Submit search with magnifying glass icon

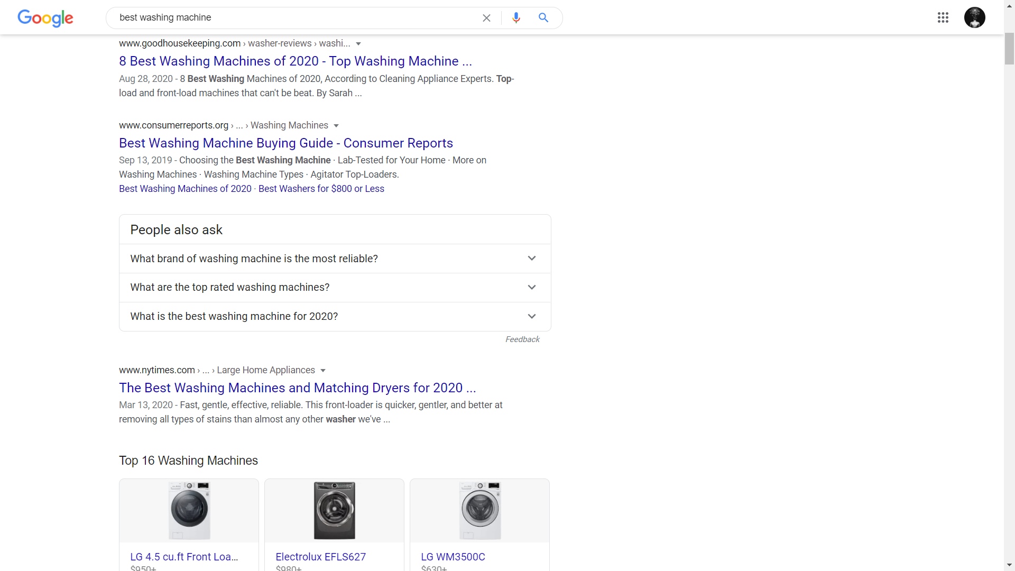pos(543,17)
